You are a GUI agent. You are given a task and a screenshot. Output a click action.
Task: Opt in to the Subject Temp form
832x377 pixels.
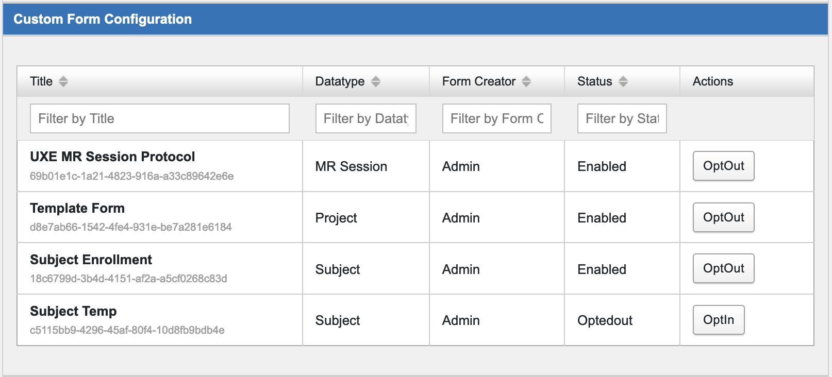point(718,320)
